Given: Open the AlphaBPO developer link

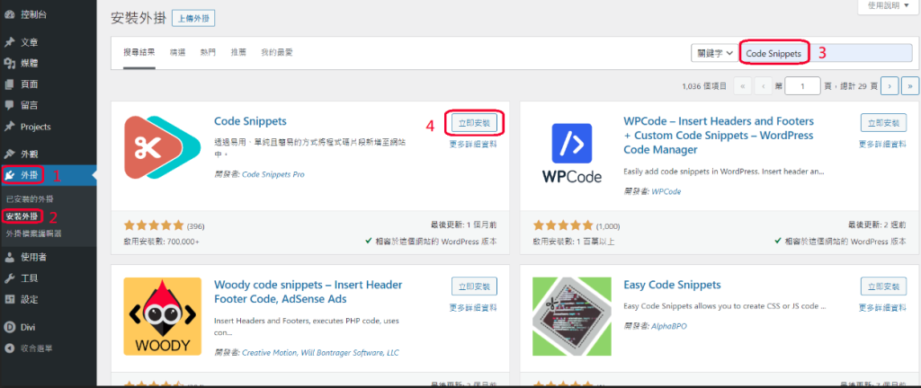Looking at the screenshot, I should (x=668, y=326).
